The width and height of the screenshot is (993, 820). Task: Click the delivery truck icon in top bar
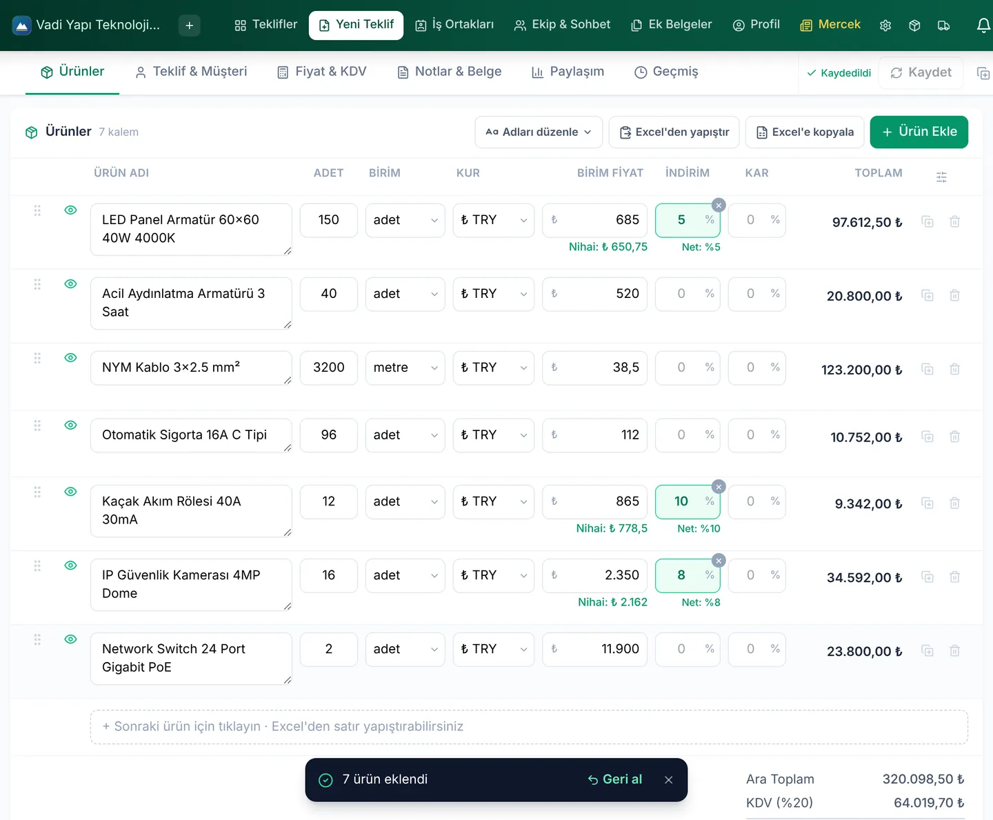(944, 26)
